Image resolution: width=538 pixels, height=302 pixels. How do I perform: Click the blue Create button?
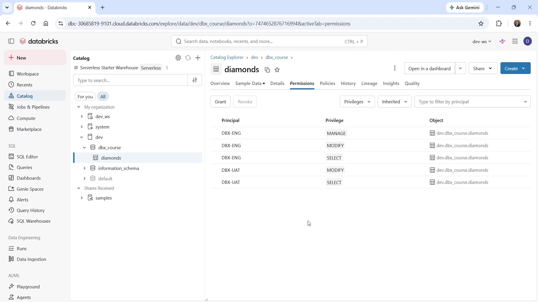[515, 68]
